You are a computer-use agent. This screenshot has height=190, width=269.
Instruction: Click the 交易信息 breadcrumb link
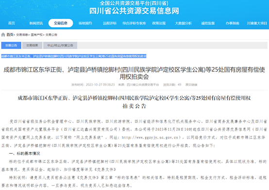click(x=22, y=35)
